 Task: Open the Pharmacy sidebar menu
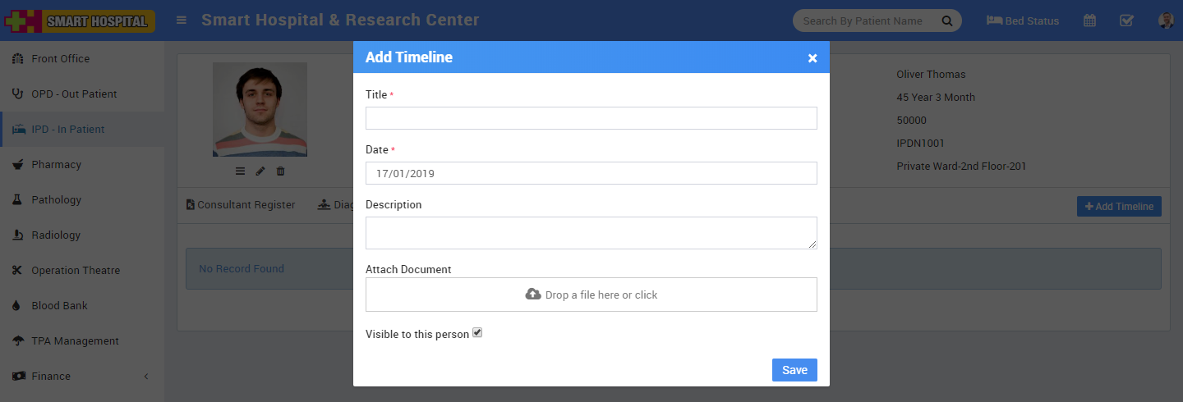[56, 165]
